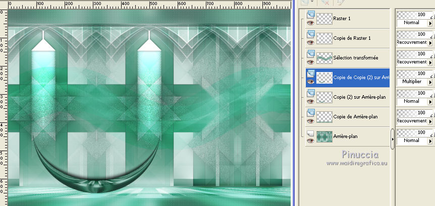Image resolution: width=435 pixels, height=206 pixels.
Task: Click opacity slider for Copie de Raster 1
Action: [x=414, y=34]
